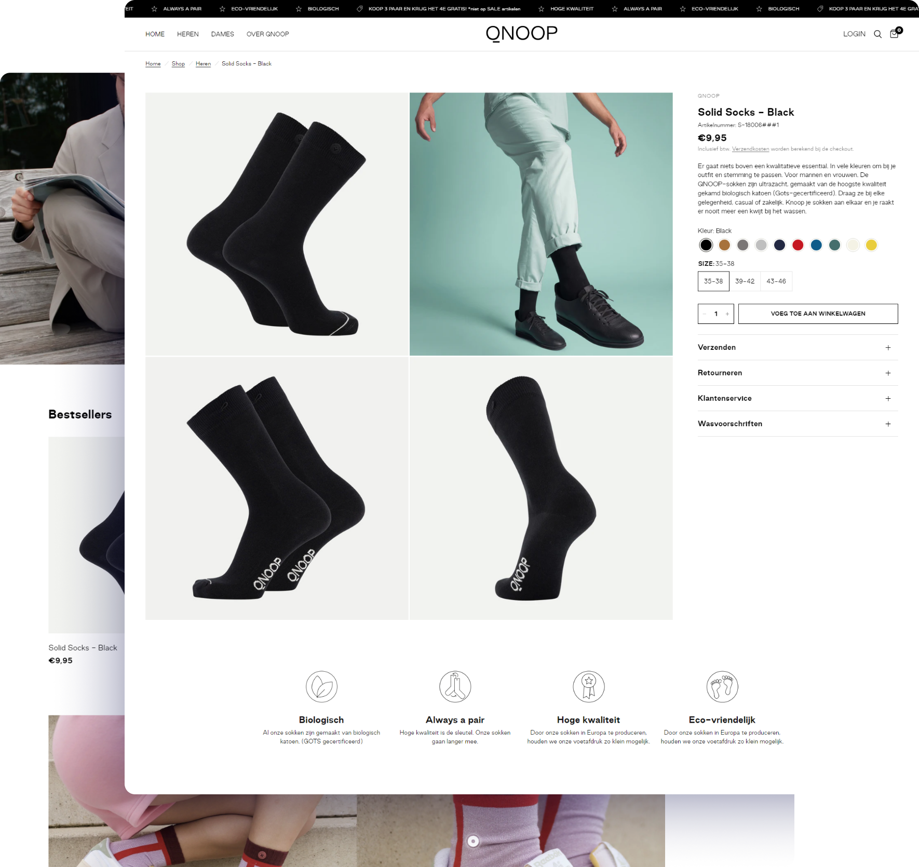
Task: Open the HEREN menu
Action: 187,34
